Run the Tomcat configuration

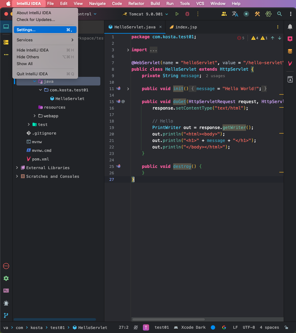point(177,14)
